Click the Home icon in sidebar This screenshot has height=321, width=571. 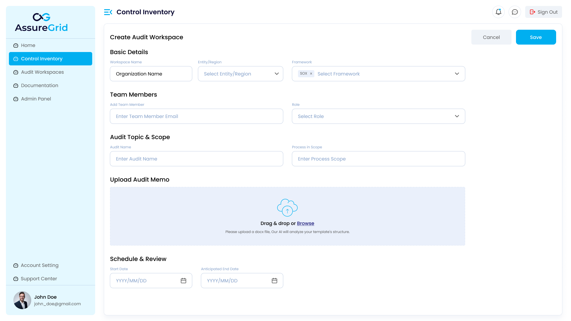16,45
